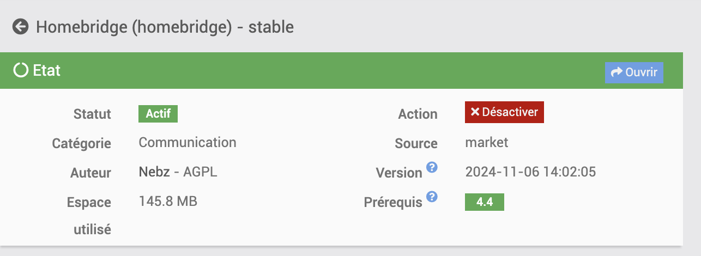Click the Nebz author name
The height and width of the screenshot is (256, 701).
click(x=154, y=172)
